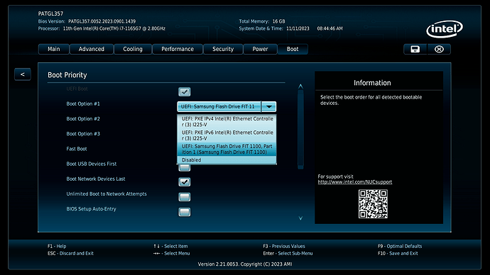Image resolution: width=490 pixels, height=275 pixels.
Task: Click the boot order description in Information
Action: [371, 100]
